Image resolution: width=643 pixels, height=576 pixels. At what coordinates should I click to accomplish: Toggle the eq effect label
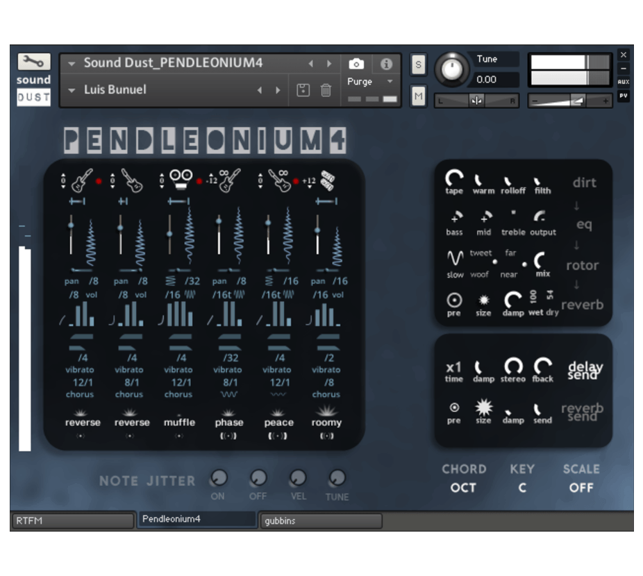(585, 224)
